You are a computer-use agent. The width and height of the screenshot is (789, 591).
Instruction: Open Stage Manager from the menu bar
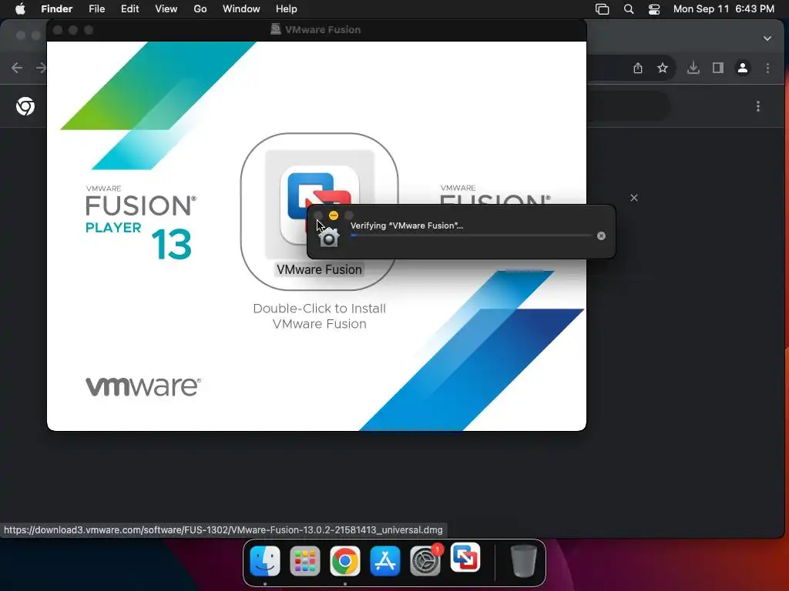tap(603, 9)
